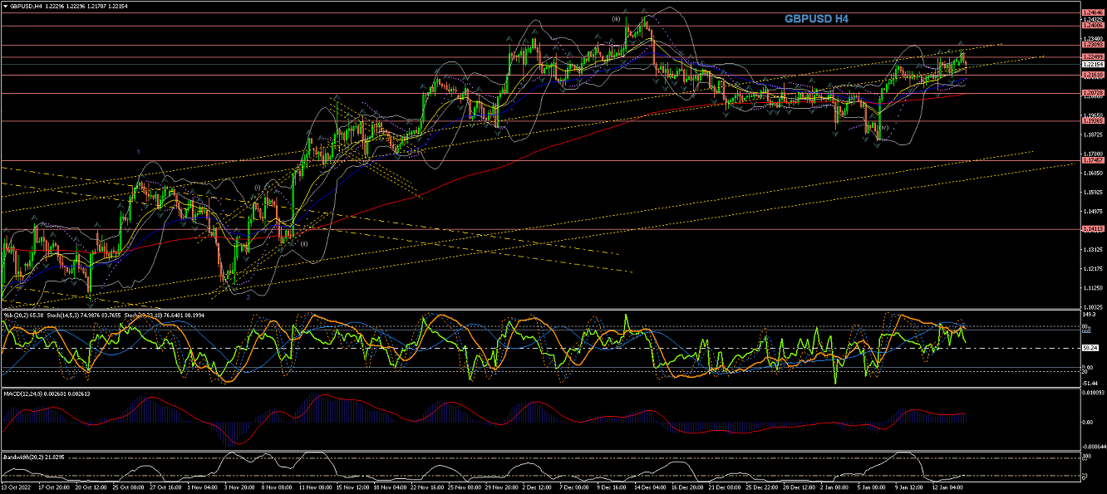Select the 1.14113 price level tag
This screenshot has height=494, width=1107.
(x=1092, y=228)
